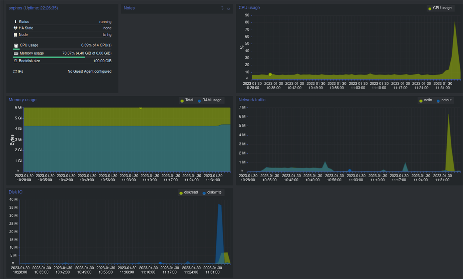Click the Memory usage chart title
This screenshot has height=279, width=463.
22,100
